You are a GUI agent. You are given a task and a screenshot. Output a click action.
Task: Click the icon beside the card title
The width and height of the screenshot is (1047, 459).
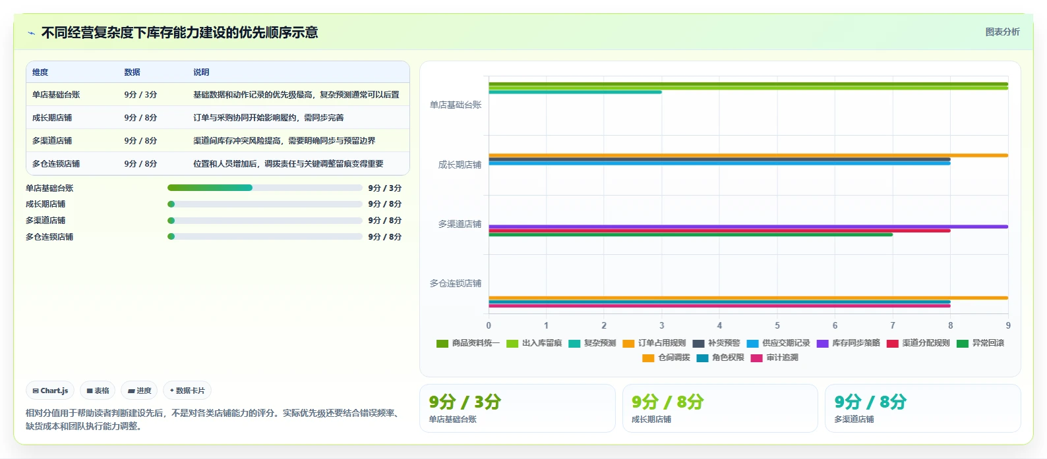click(31, 33)
